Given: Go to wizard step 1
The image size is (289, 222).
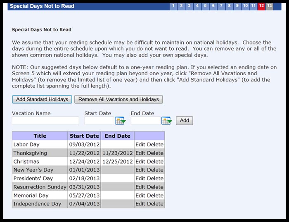Looking at the screenshot, I should point(173,6).
